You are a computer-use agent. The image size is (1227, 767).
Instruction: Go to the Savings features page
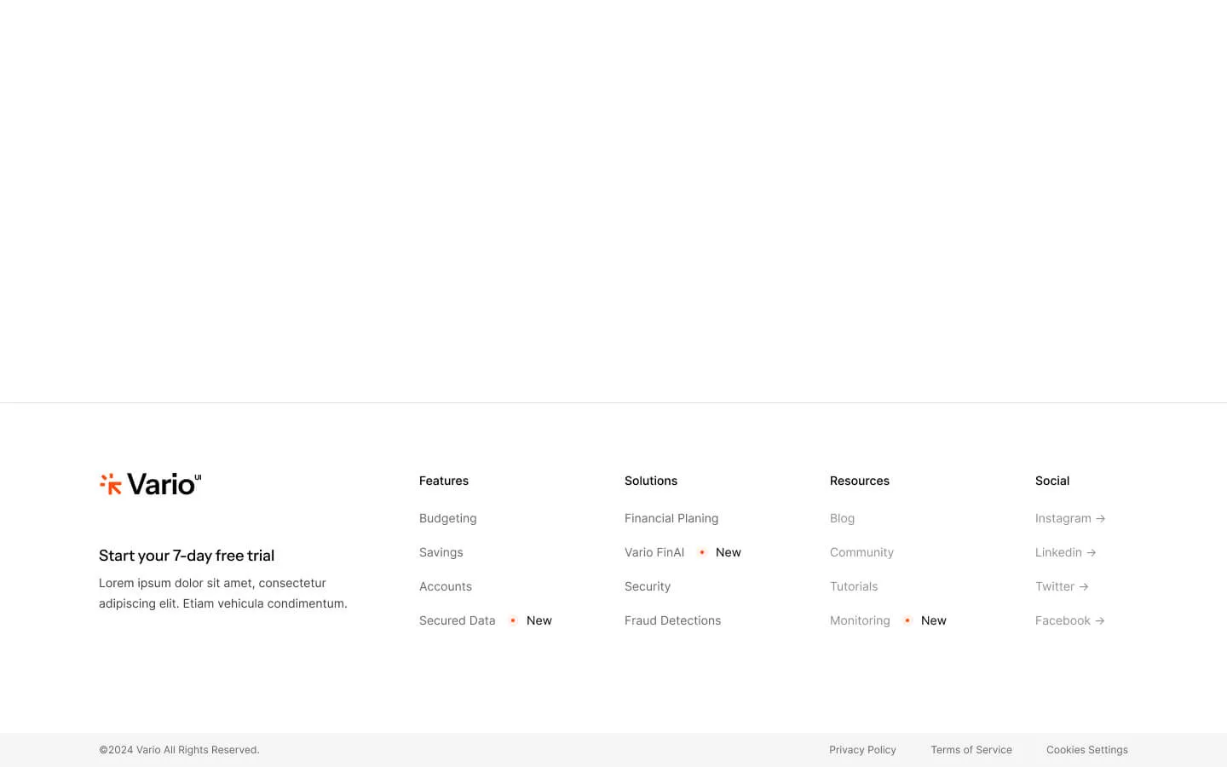pyautogui.click(x=441, y=552)
